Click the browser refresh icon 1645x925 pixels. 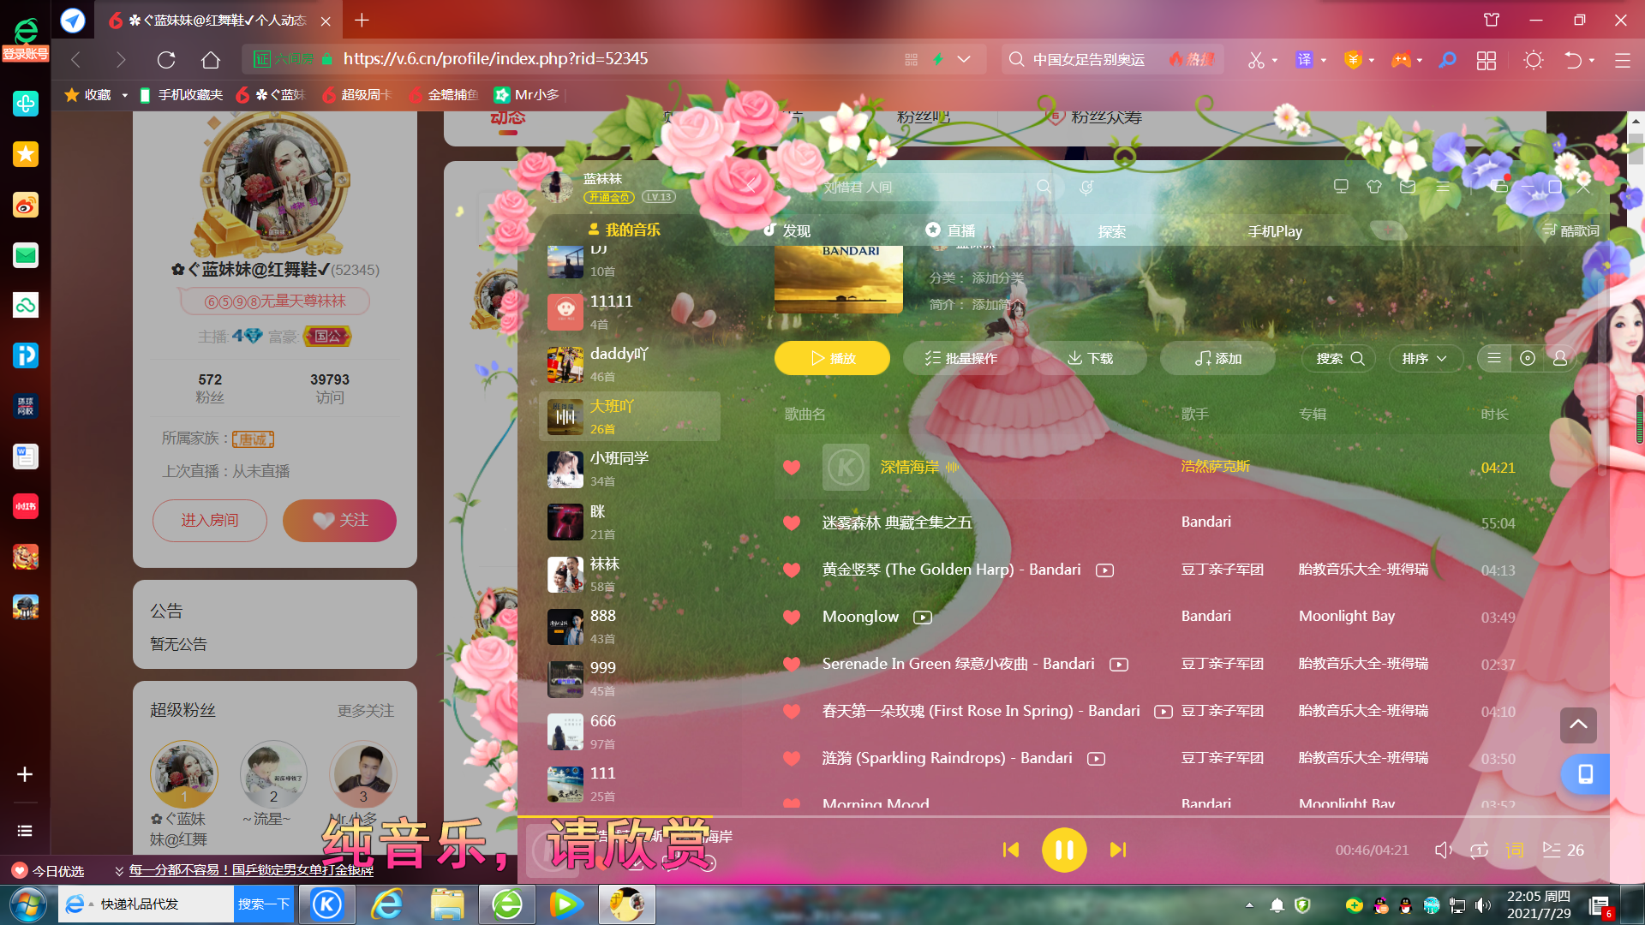coord(166,59)
